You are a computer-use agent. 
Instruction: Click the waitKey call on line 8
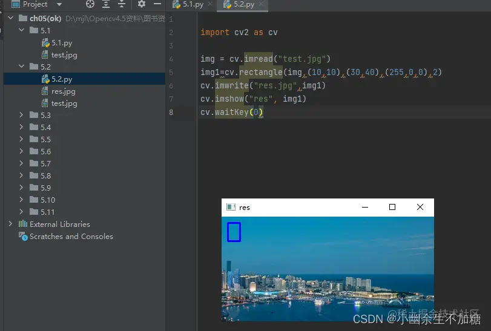[x=232, y=112]
